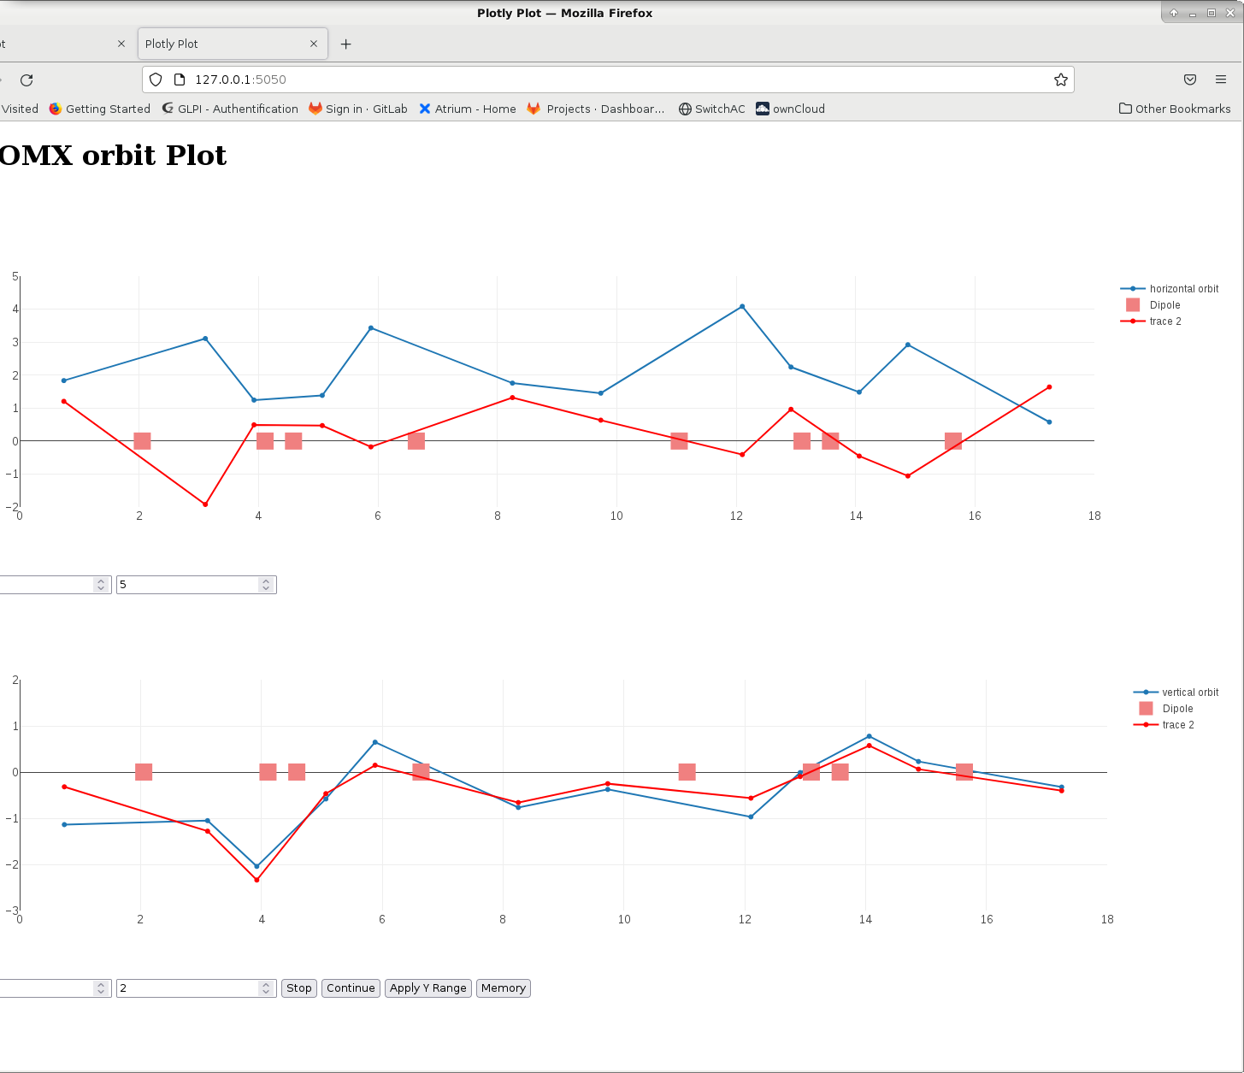
Task: Click the URL address bar
Action: click(598, 80)
